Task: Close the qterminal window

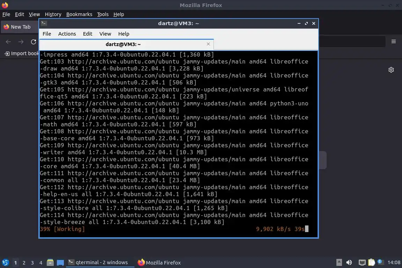Action: (314, 23)
